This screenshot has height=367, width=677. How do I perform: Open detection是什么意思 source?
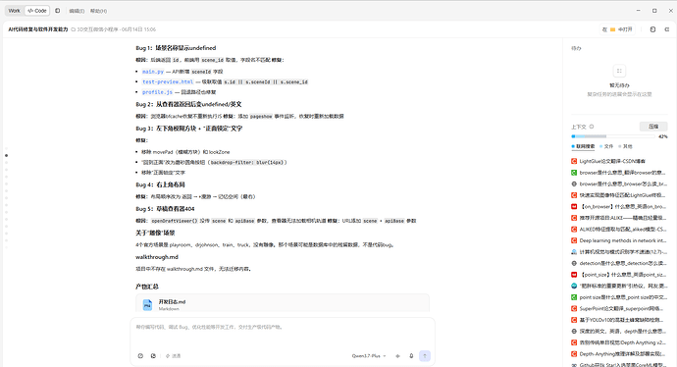(619, 263)
